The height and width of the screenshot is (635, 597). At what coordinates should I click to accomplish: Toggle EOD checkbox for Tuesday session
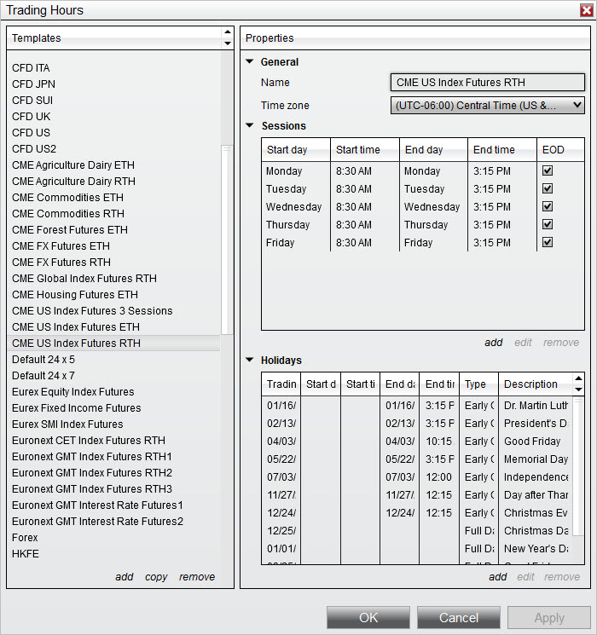pyautogui.click(x=548, y=188)
